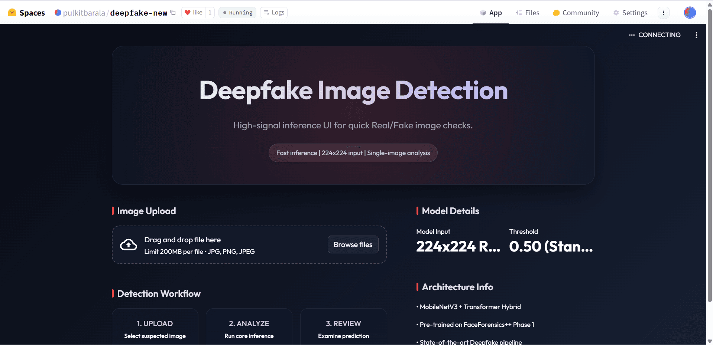Open the Logs button

[274, 13]
